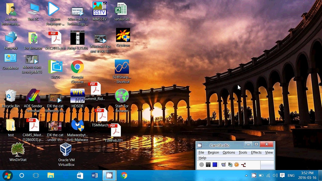Open the Help menu in CamStudio
Image resolution: width=322 pixels, height=181 pixels.
(x=202, y=158)
